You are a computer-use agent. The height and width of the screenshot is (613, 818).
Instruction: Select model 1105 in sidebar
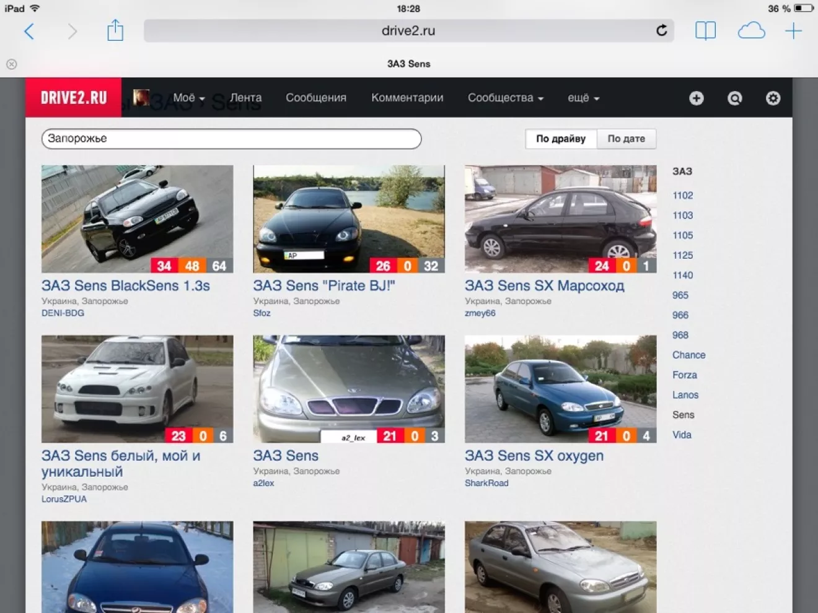click(x=682, y=235)
